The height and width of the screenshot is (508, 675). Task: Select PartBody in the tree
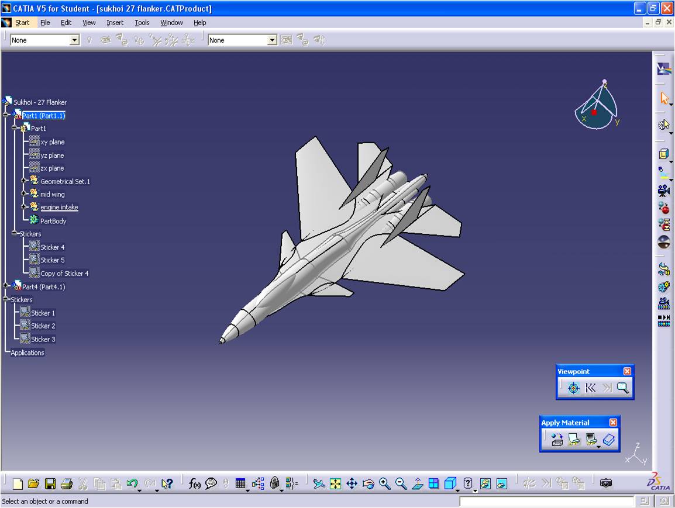tap(53, 221)
